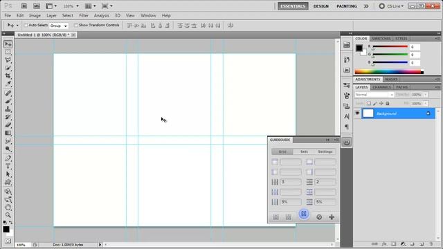Image resolution: width=443 pixels, height=249 pixels.
Task: Click the GuideGuide round GG button
Action: pos(304,214)
